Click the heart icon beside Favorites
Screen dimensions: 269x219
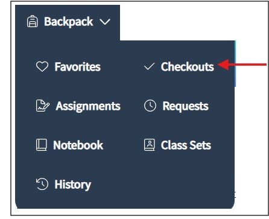(42, 66)
